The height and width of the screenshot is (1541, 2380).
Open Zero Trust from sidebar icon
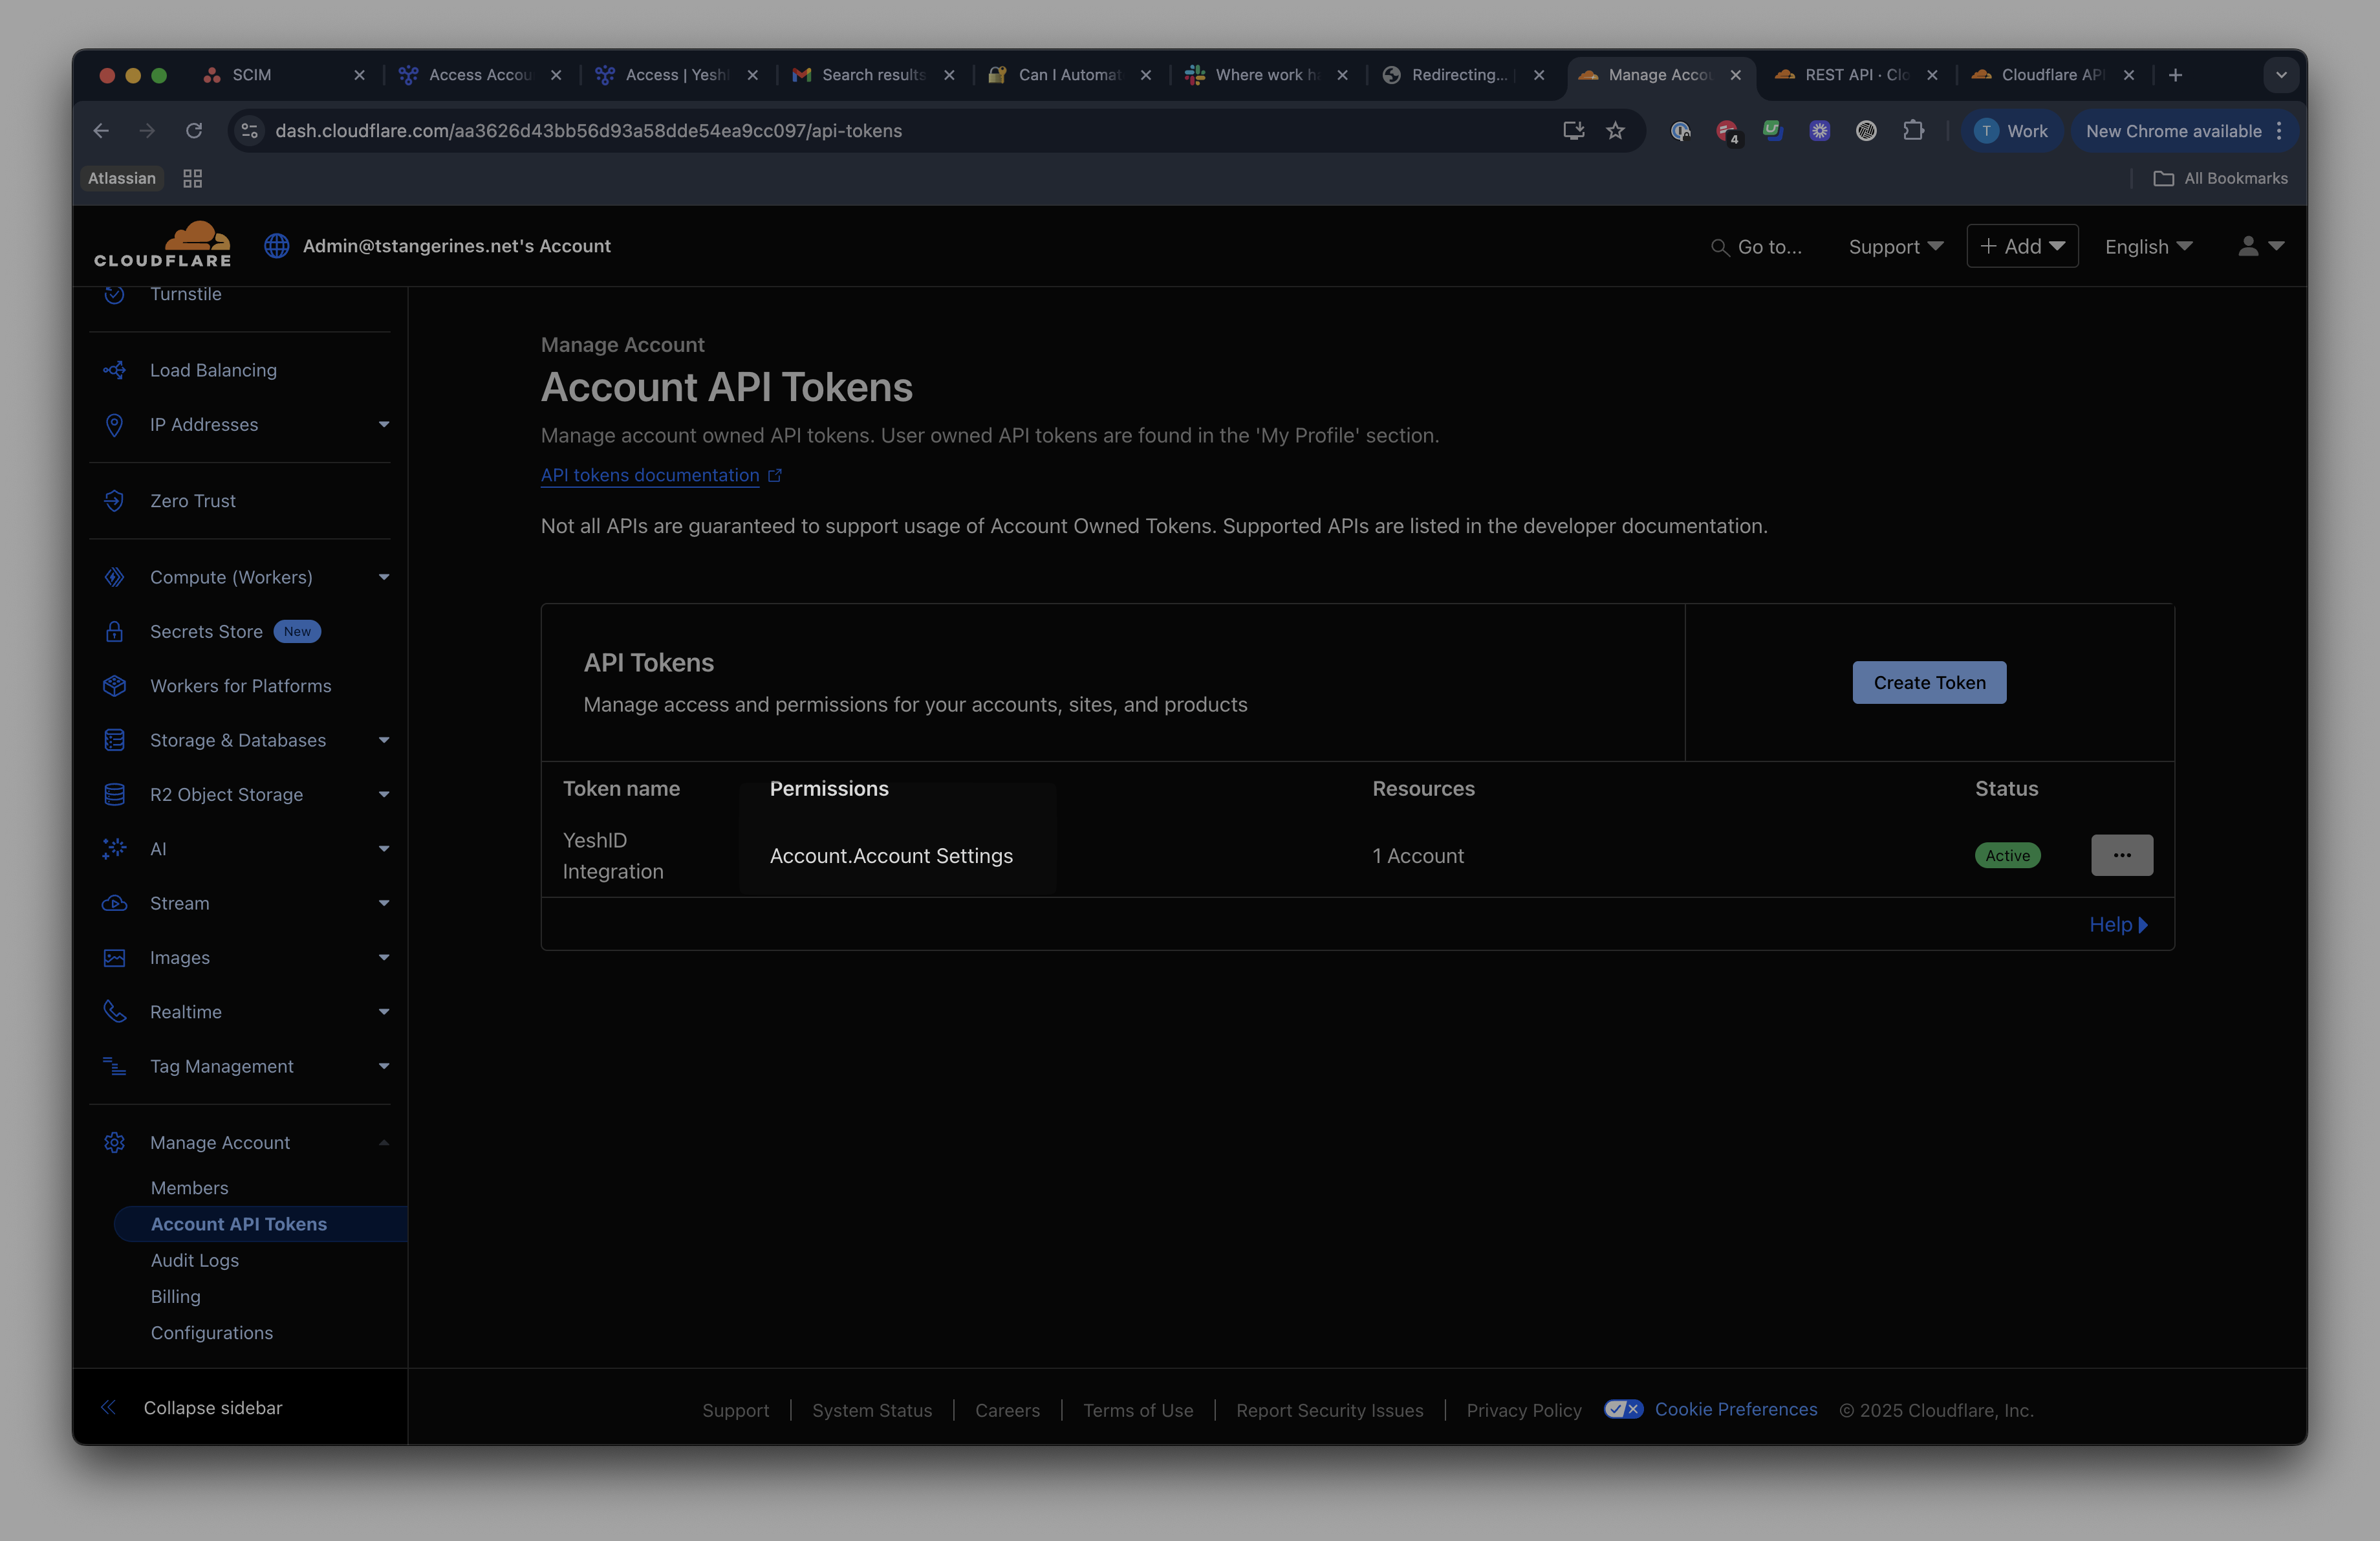point(114,501)
